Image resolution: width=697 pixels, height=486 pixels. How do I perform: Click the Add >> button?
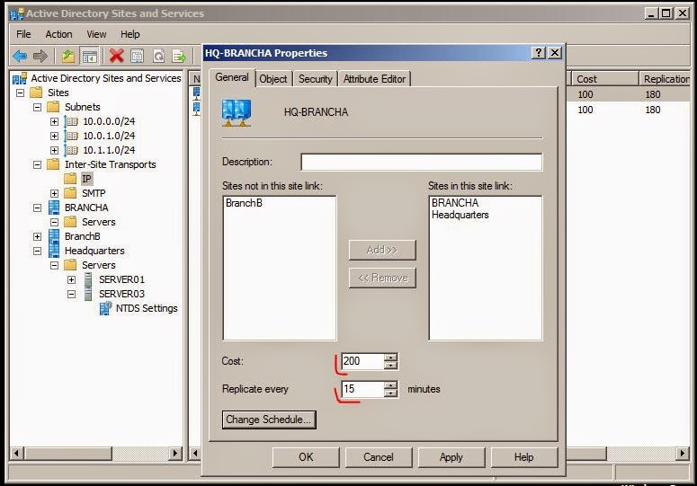click(382, 250)
